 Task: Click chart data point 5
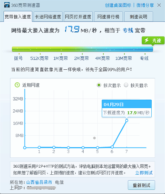coord(98,148)
